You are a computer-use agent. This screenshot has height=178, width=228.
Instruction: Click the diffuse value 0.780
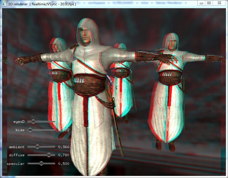click(64, 155)
